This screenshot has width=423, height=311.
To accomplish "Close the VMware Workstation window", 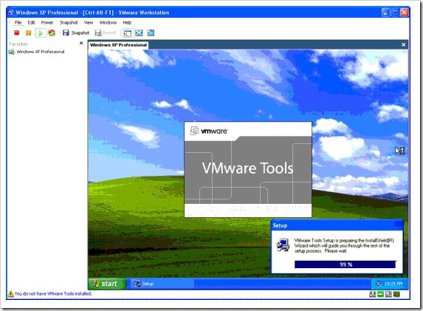I will [x=404, y=13].
